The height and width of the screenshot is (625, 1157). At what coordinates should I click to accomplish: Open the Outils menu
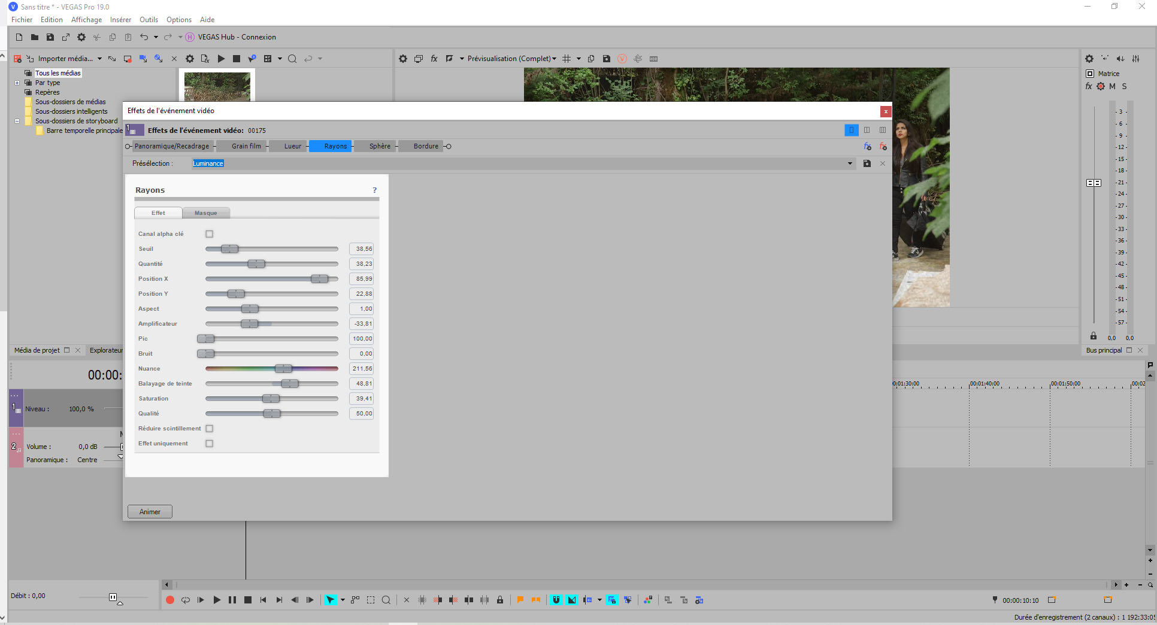(149, 20)
